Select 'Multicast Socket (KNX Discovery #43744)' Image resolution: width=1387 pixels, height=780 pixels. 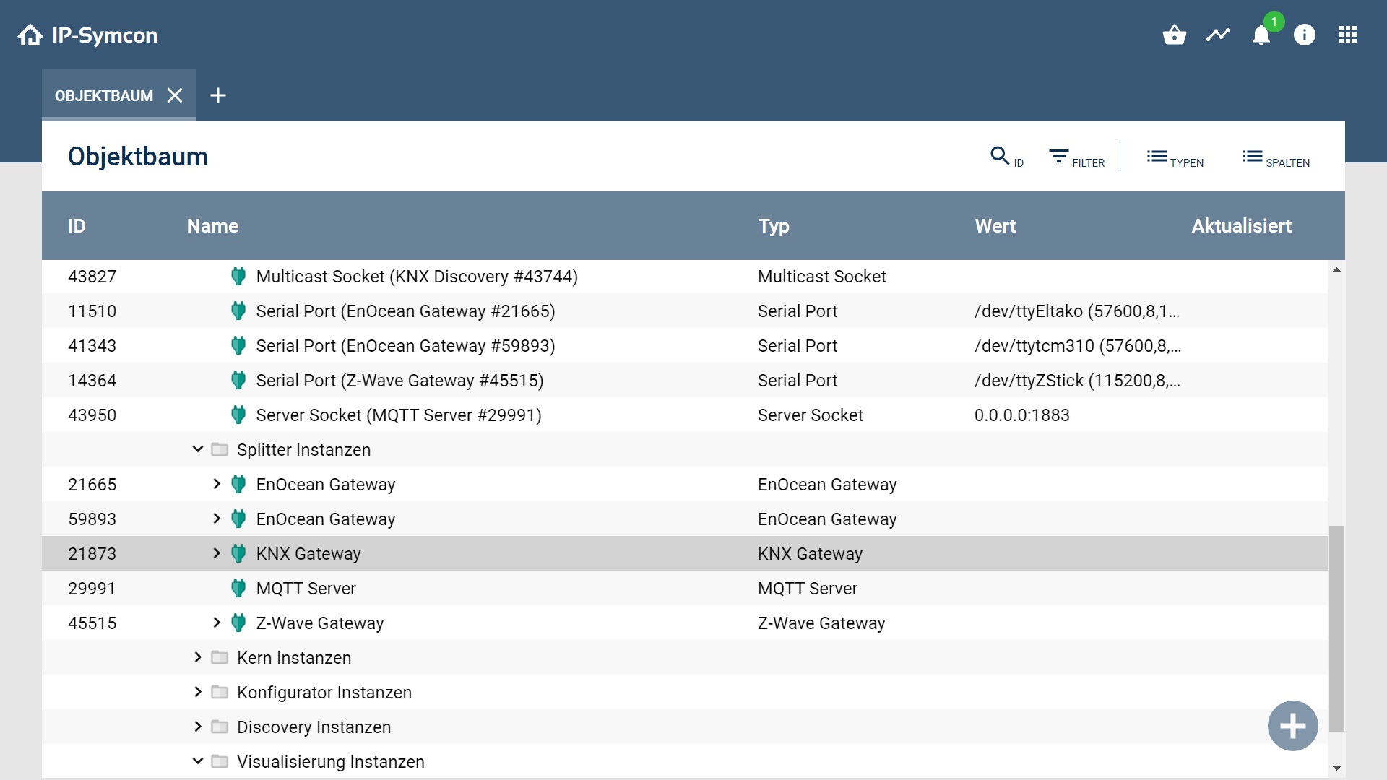tap(417, 277)
